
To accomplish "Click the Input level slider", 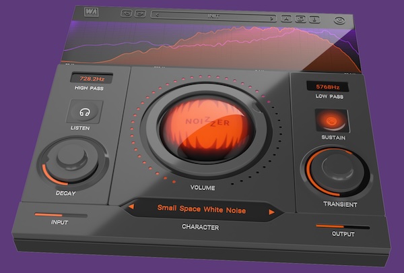I will [61, 215].
